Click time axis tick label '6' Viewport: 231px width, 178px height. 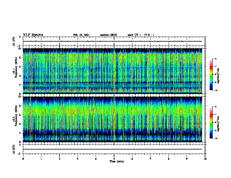point(132,159)
